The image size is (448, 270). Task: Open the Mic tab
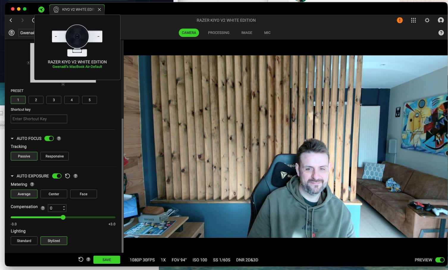tap(267, 33)
